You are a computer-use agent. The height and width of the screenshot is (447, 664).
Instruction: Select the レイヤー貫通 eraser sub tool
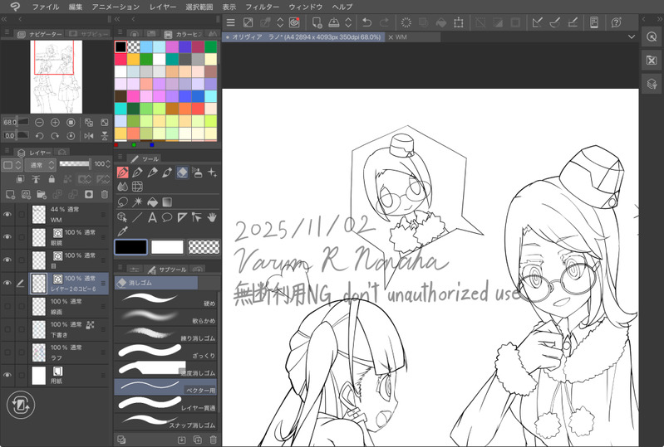(x=166, y=404)
